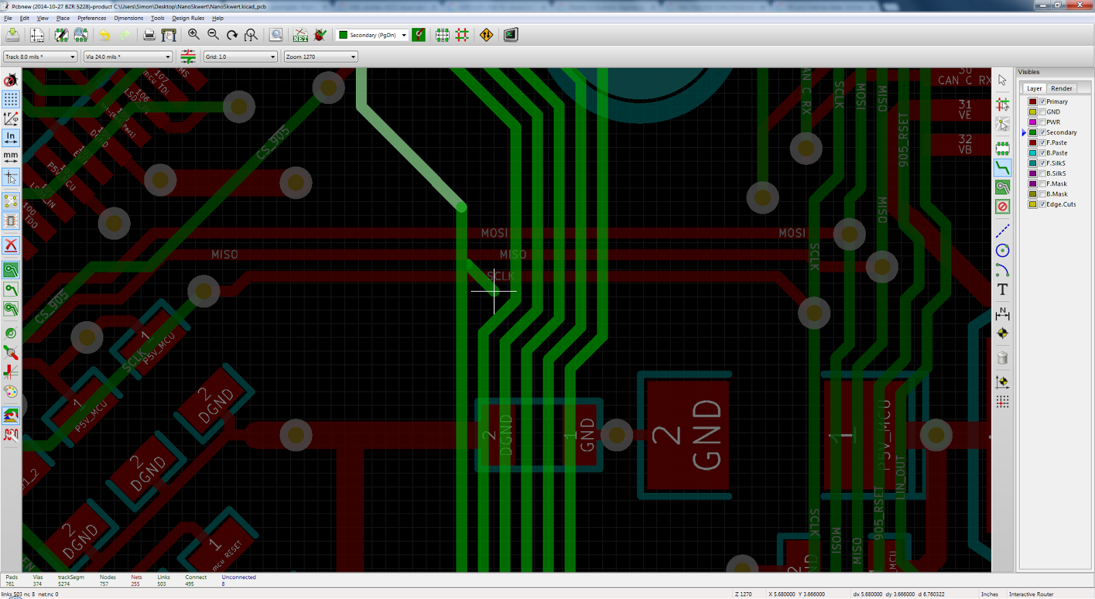
Task: Open the page settings icon
Action: 37,35
